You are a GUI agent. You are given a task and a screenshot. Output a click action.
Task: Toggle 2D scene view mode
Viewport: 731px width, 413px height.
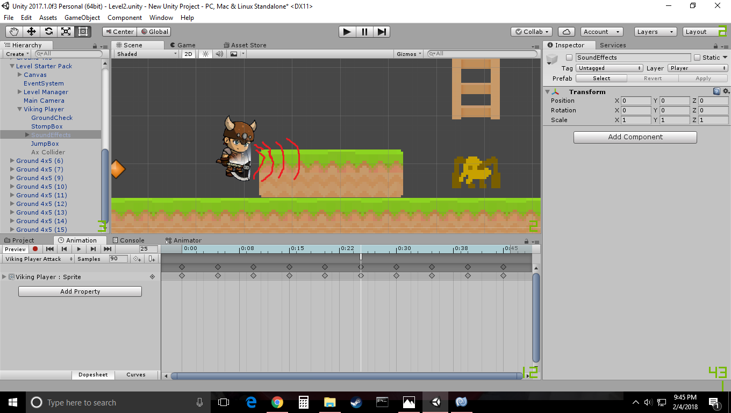coord(188,54)
